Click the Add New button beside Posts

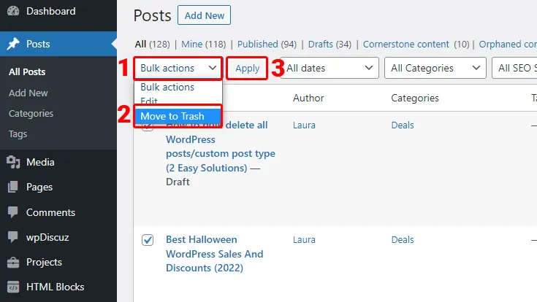pos(204,15)
